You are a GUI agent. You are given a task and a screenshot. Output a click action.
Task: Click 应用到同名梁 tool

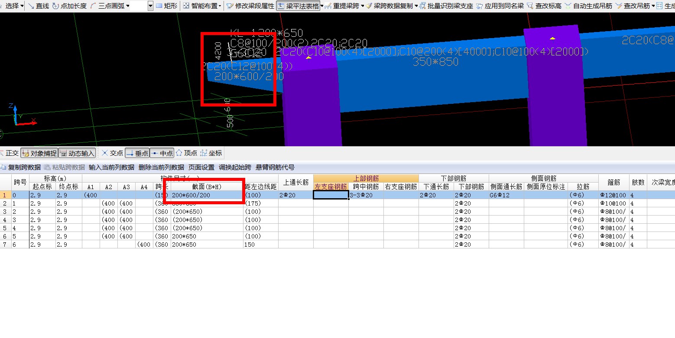[500, 6]
